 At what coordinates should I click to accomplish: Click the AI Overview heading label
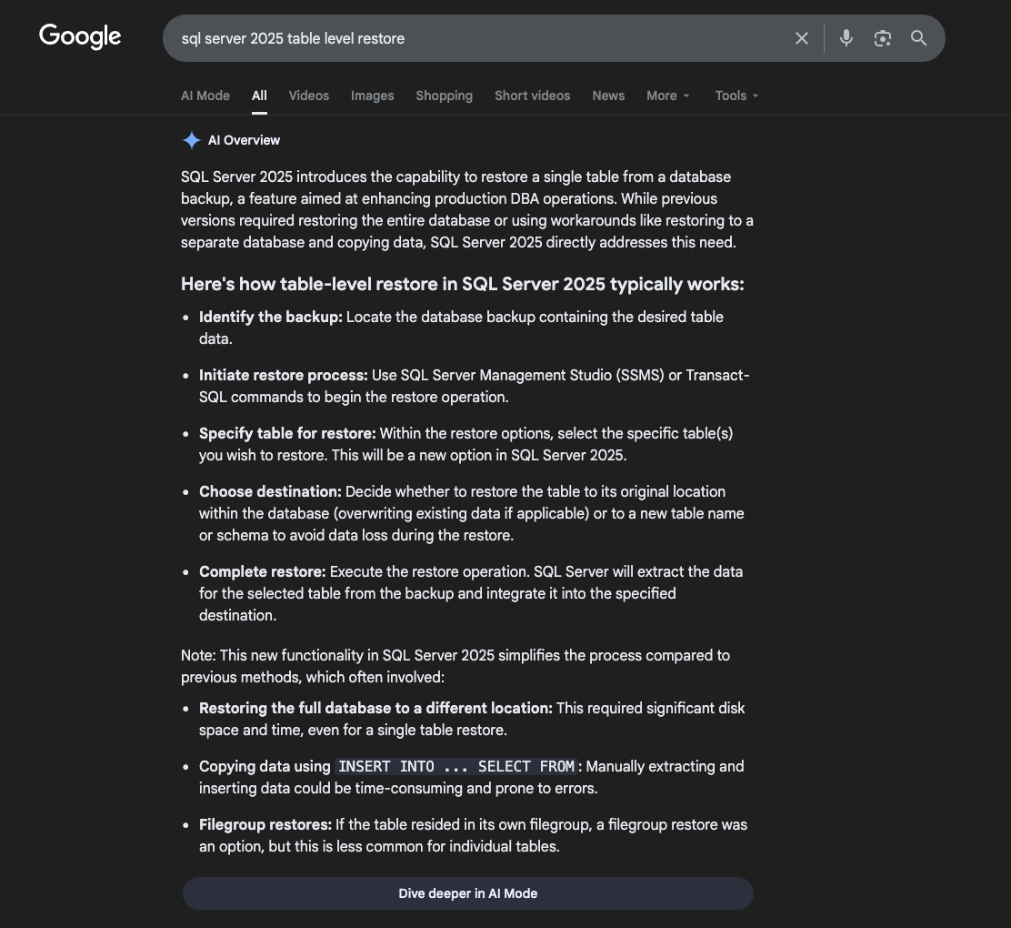[x=244, y=140]
